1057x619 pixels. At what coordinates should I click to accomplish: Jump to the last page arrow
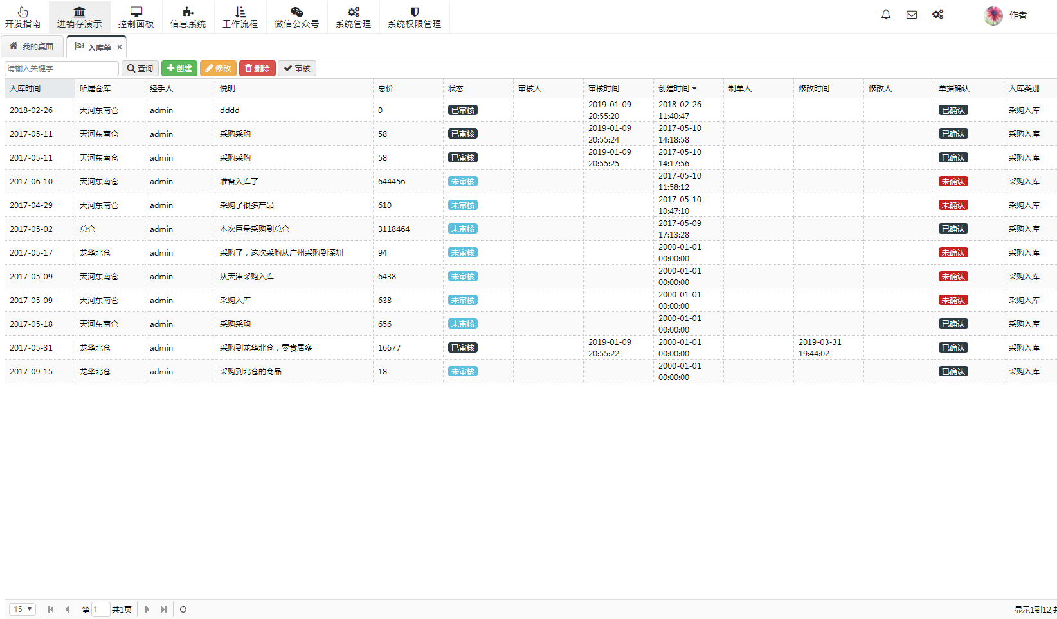[x=164, y=609]
